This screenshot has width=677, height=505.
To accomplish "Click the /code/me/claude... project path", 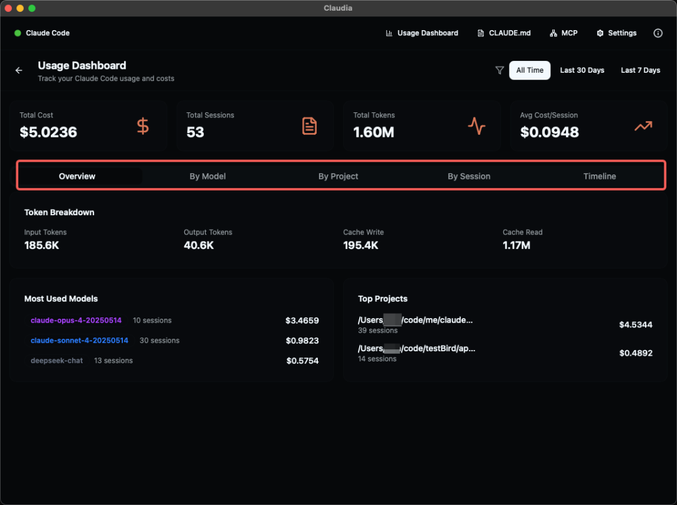I will [x=416, y=320].
